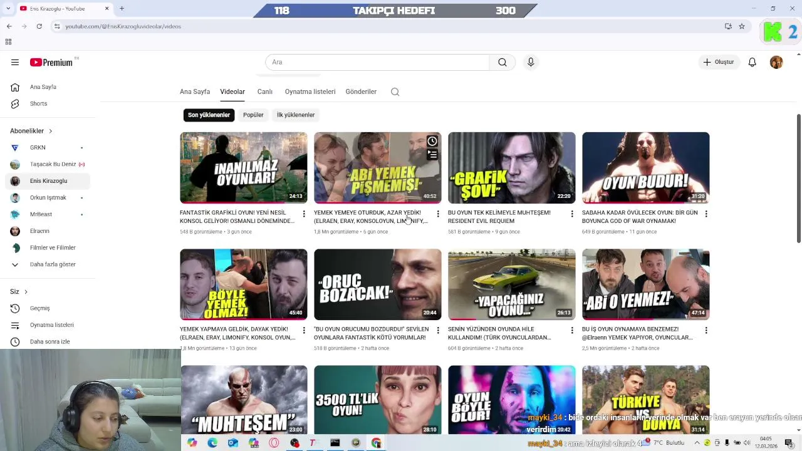Open Filmler ve Filimler subscription
The height and width of the screenshot is (451, 802).
[48, 247]
